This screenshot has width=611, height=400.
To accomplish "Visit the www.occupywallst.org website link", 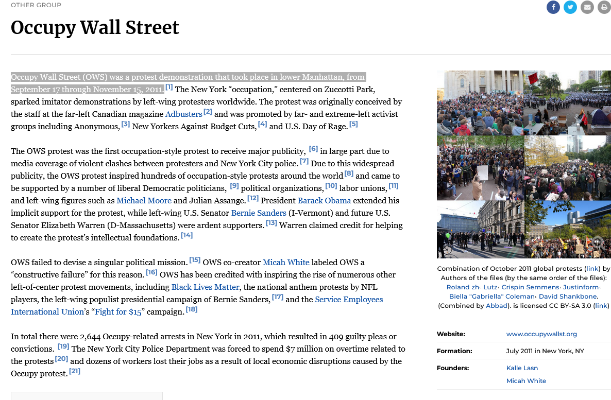I will pos(541,334).
